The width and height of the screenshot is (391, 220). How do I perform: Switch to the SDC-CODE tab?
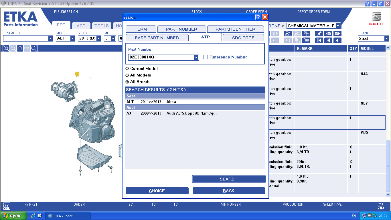pos(243,38)
